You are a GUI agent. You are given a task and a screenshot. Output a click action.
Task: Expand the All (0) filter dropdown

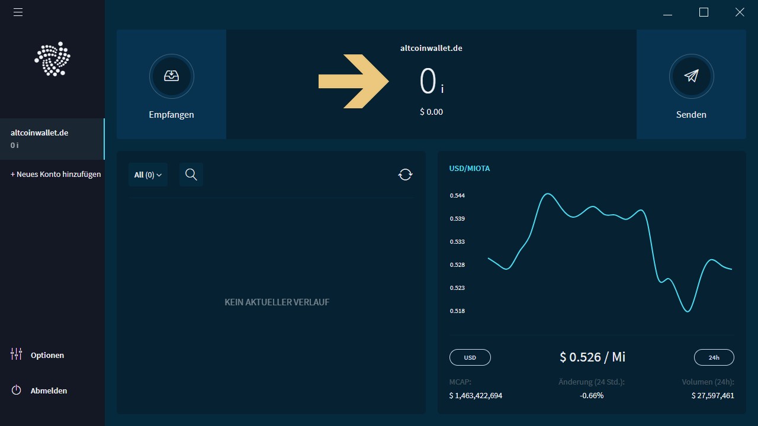coord(148,175)
